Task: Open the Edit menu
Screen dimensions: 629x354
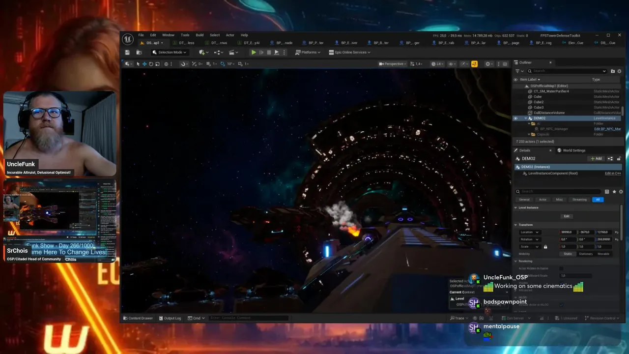Action: coord(153,35)
